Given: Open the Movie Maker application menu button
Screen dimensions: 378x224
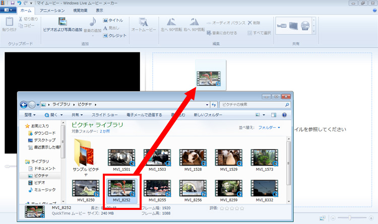Looking at the screenshot, I should (8, 10).
